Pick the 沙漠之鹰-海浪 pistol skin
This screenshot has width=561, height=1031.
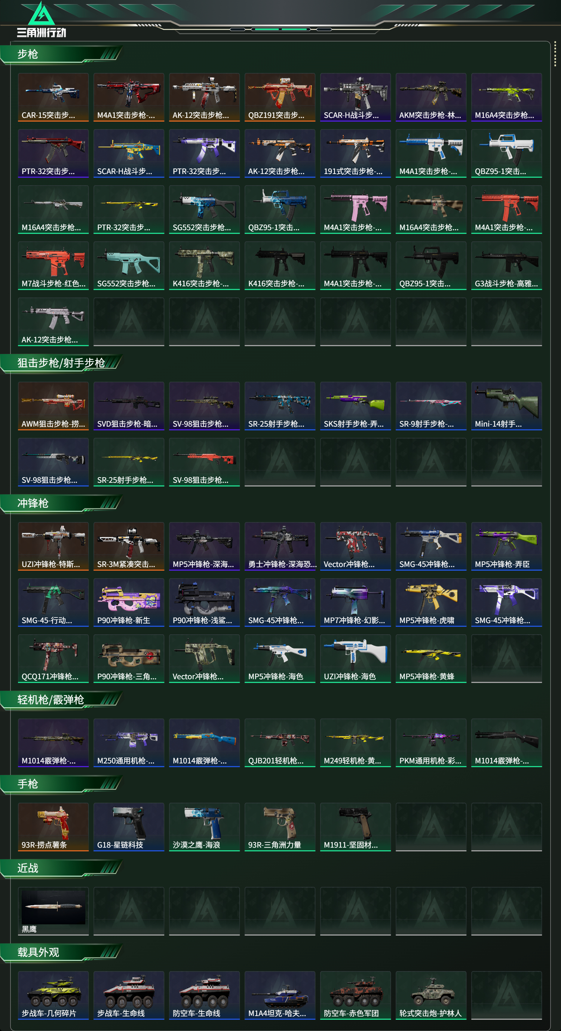click(x=204, y=826)
